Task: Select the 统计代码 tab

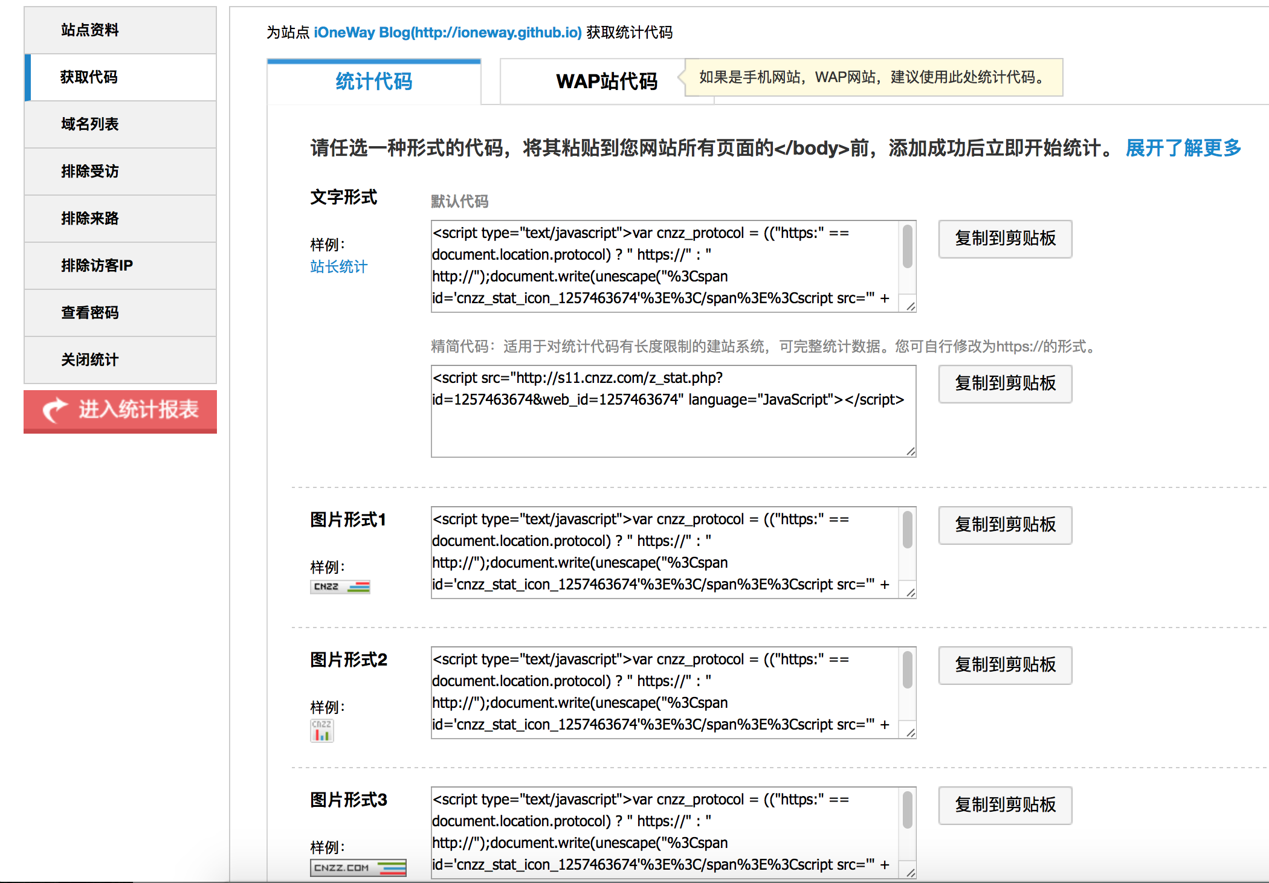Action: coord(374,82)
